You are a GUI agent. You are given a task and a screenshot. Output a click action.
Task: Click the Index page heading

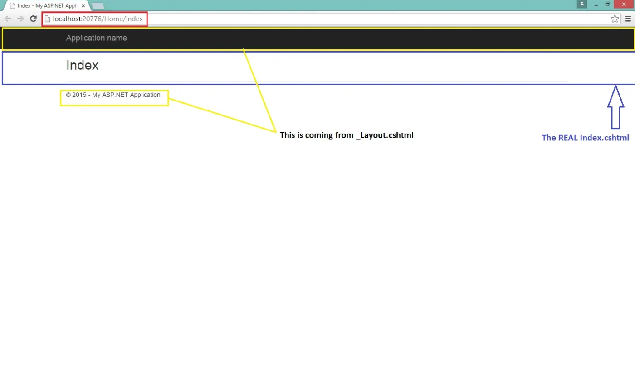click(82, 65)
